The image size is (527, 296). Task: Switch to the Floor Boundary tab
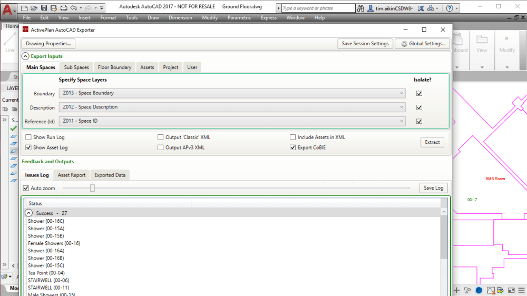pyautogui.click(x=114, y=67)
